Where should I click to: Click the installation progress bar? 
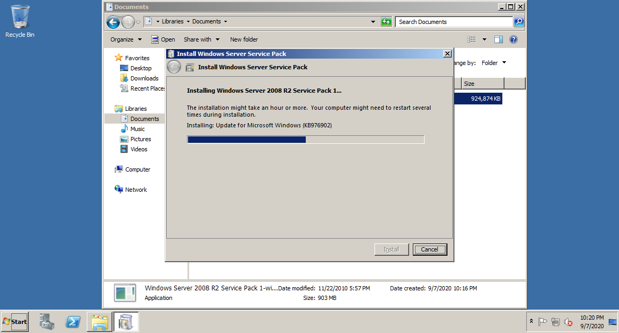[306, 140]
